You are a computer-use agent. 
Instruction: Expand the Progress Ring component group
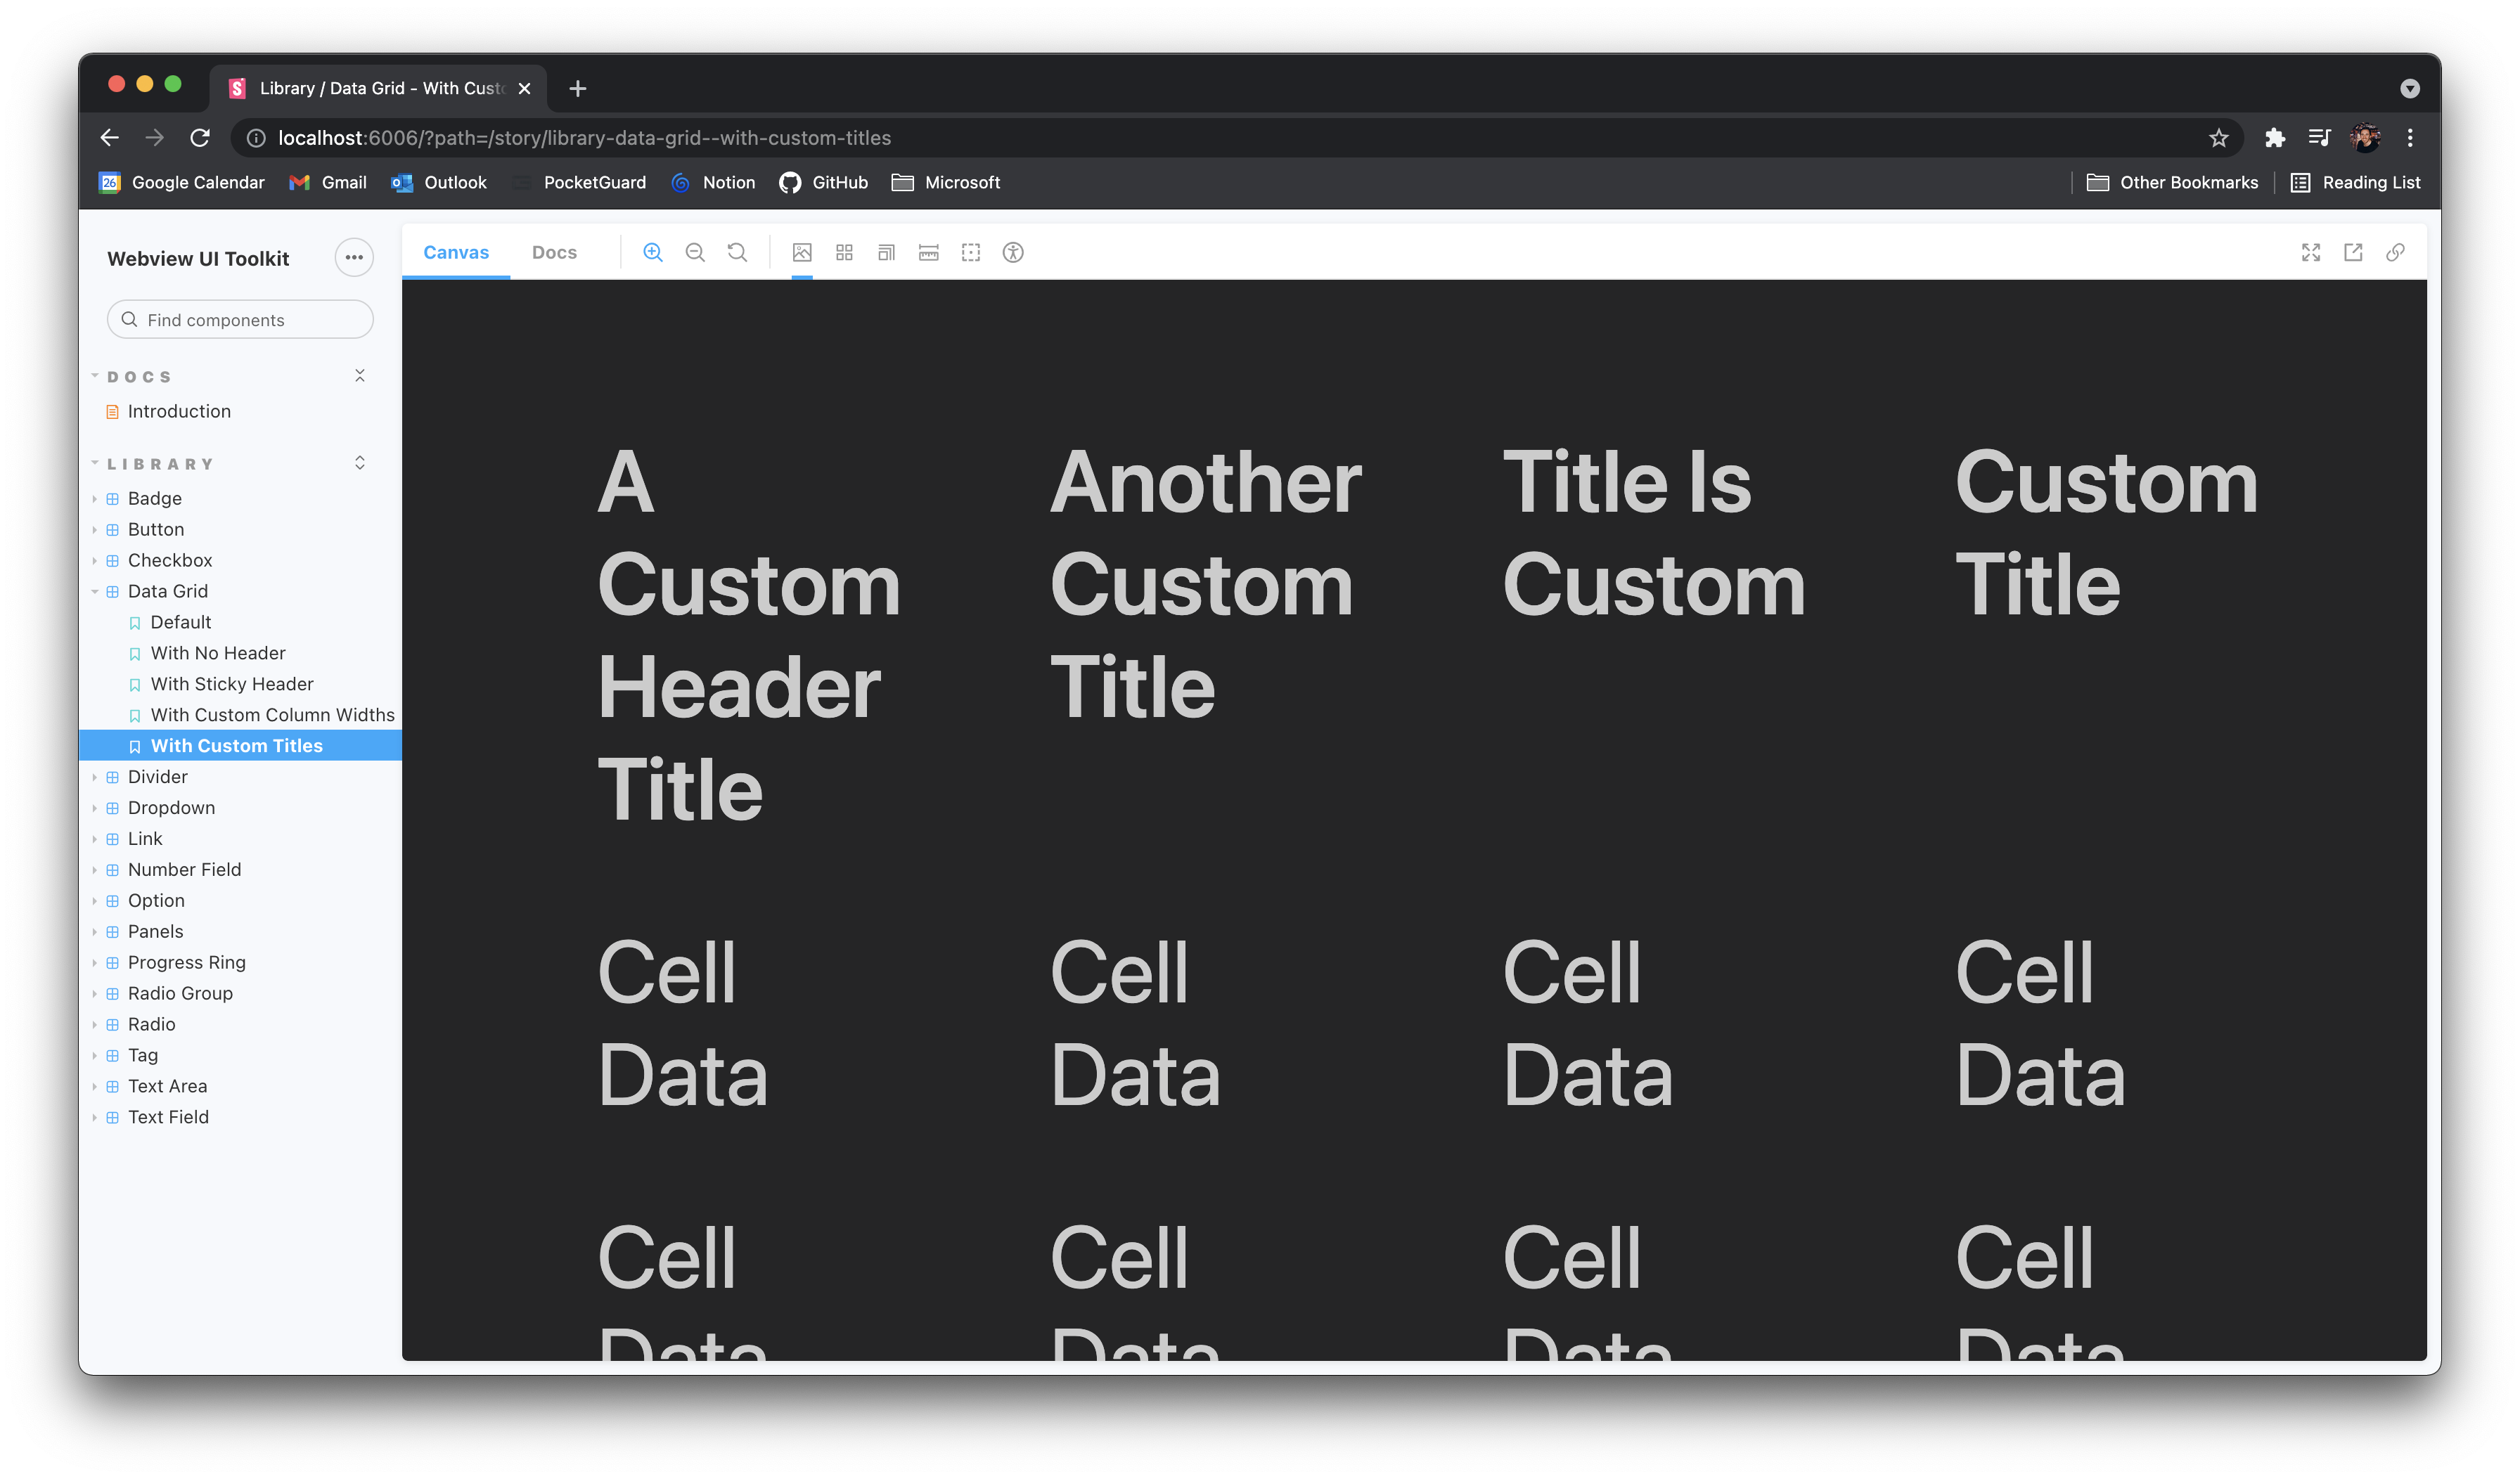(x=186, y=962)
